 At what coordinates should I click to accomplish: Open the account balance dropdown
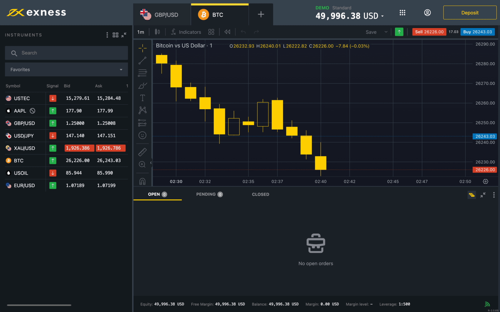tap(382, 16)
